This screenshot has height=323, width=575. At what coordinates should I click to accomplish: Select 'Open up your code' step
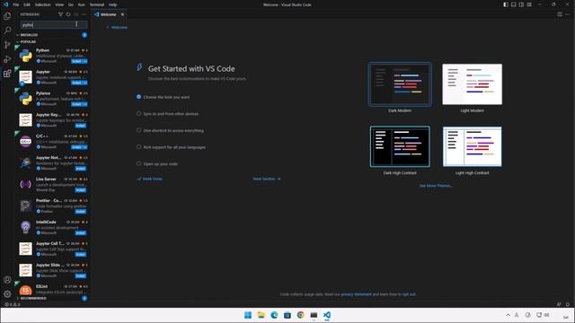point(157,163)
